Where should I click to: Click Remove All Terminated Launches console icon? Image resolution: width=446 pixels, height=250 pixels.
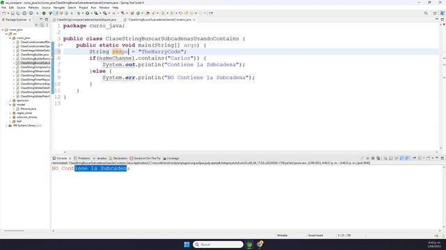click(378, 158)
